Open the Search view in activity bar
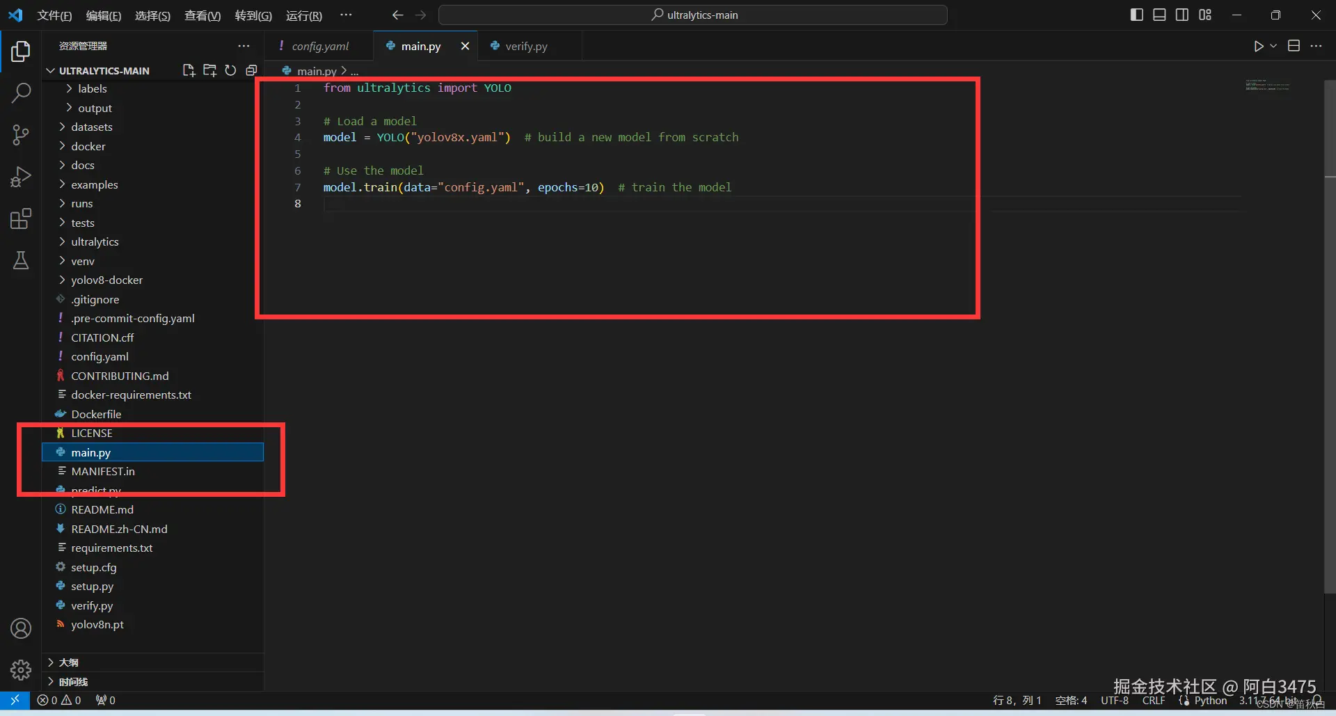This screenshot has height=716, width=1336. 21,93
